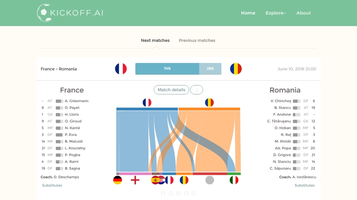Select the Next matches tab
357x200 pixels.
click(x=155, y=40)
